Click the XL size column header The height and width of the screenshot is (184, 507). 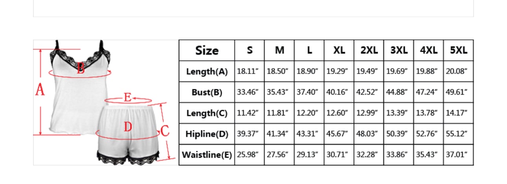pos(339,51)
